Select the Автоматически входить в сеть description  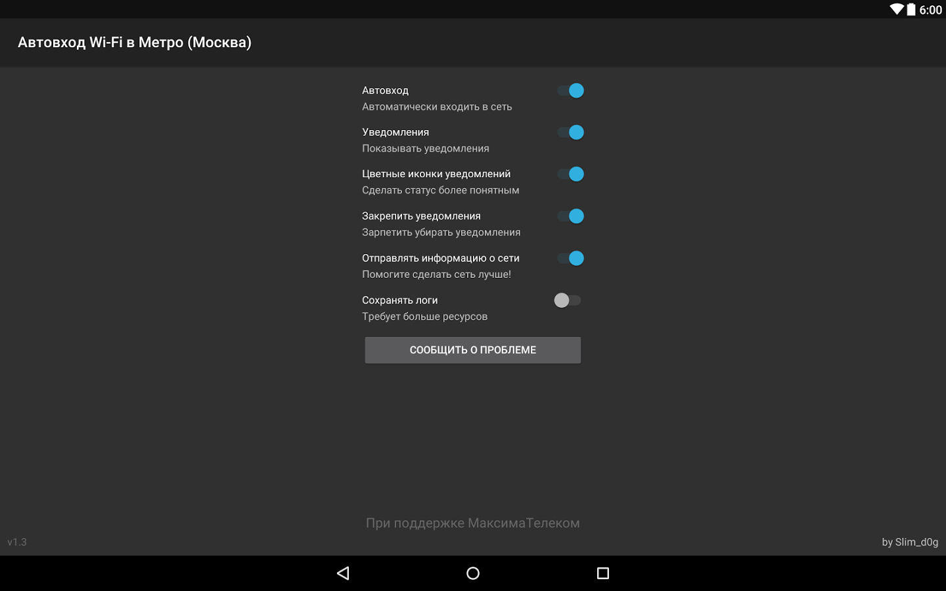tap(437, 106)
